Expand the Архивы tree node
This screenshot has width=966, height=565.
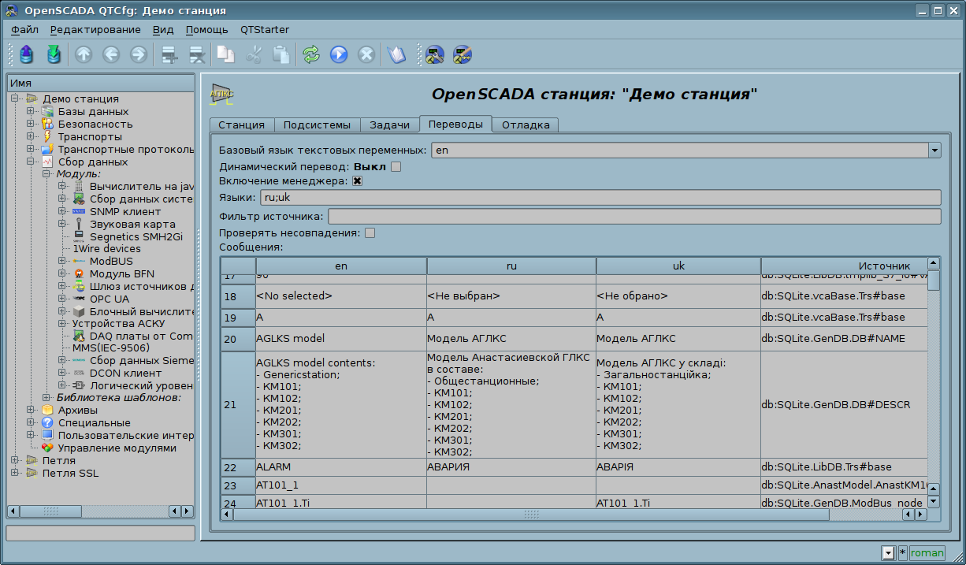(31, 410)
